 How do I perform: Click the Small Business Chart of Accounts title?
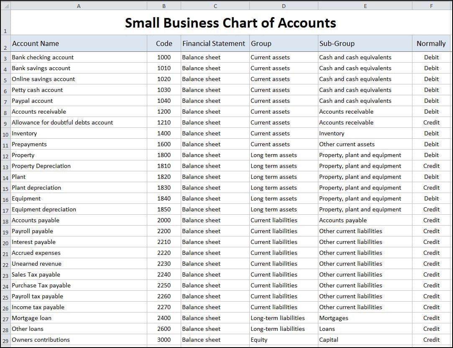pyautogui.click(x=230, y=23)
